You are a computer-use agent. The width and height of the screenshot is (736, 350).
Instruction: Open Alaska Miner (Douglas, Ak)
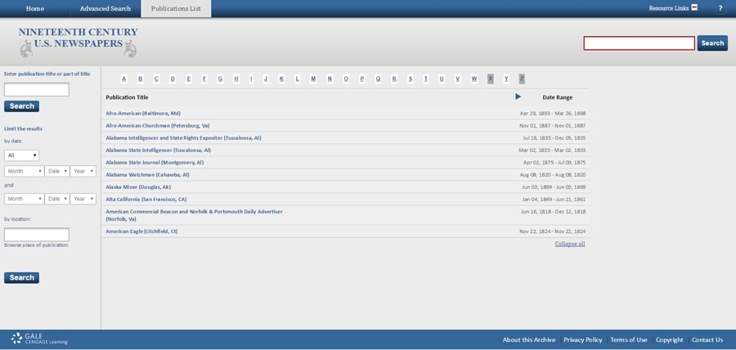(x=138, y=186)
